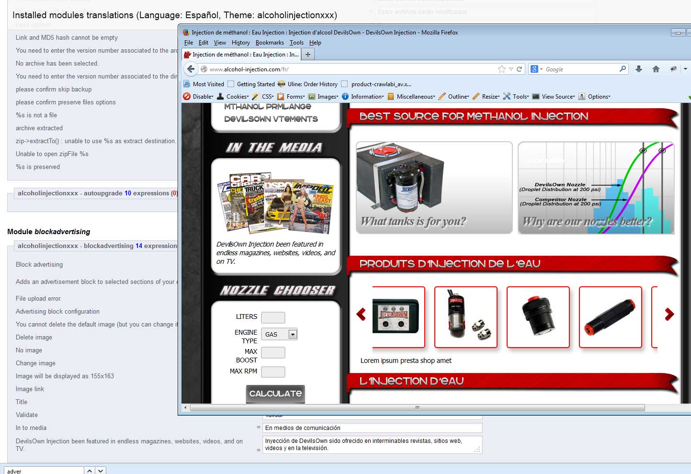Viewport: 691px width, 474px height.
Task: Open the Getting Started bookmark
Action: coord(251,84)
